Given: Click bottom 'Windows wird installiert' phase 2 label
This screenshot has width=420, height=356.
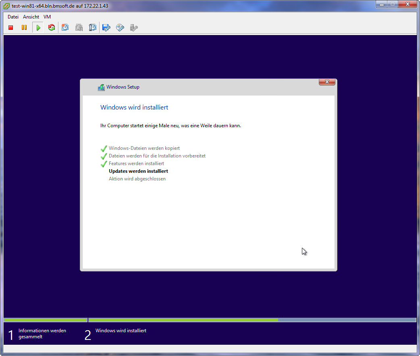Looking at the screenshot, I should 121,331.
